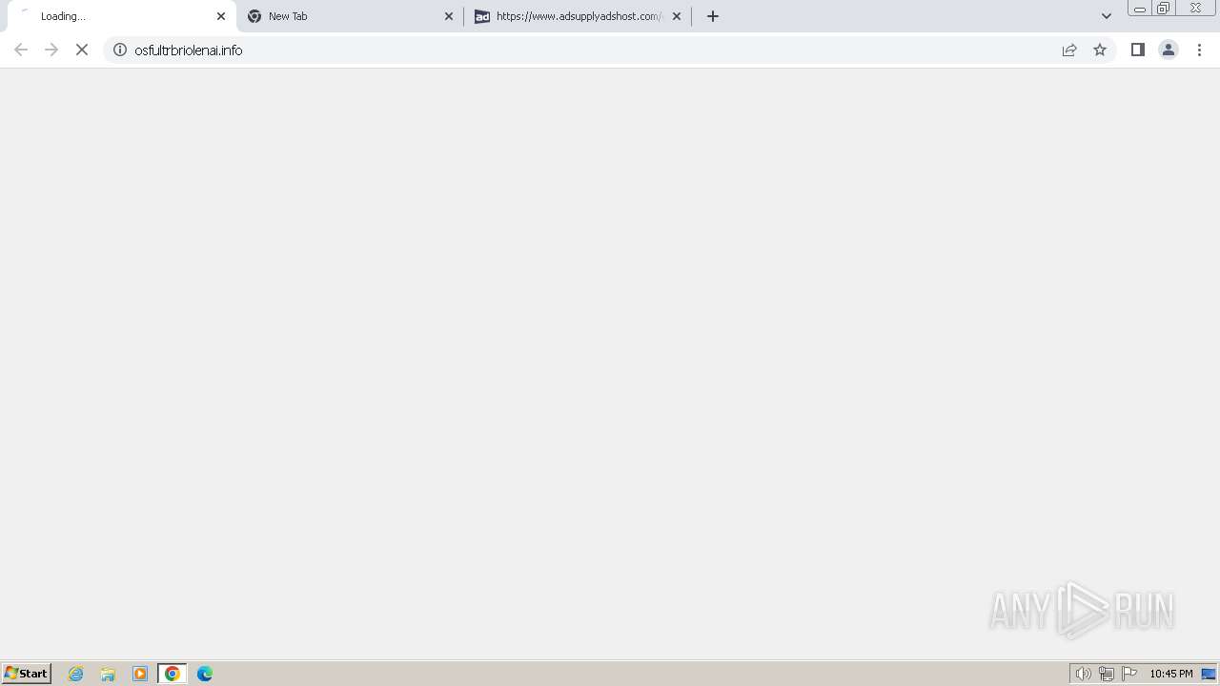Open File Explorer from taskbar

click(x=108, y=674)
